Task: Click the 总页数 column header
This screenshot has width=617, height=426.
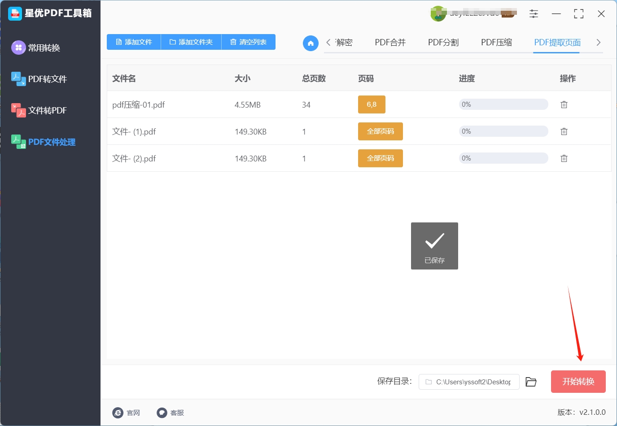Action: (314, 78)
